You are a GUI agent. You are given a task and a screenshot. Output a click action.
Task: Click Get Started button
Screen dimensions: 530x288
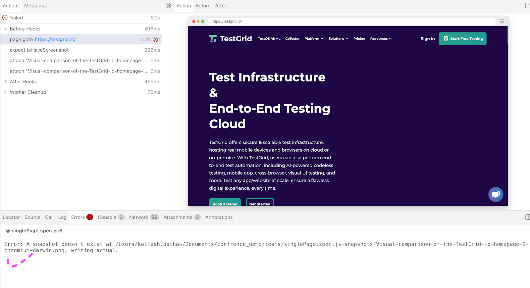(260, 203)
